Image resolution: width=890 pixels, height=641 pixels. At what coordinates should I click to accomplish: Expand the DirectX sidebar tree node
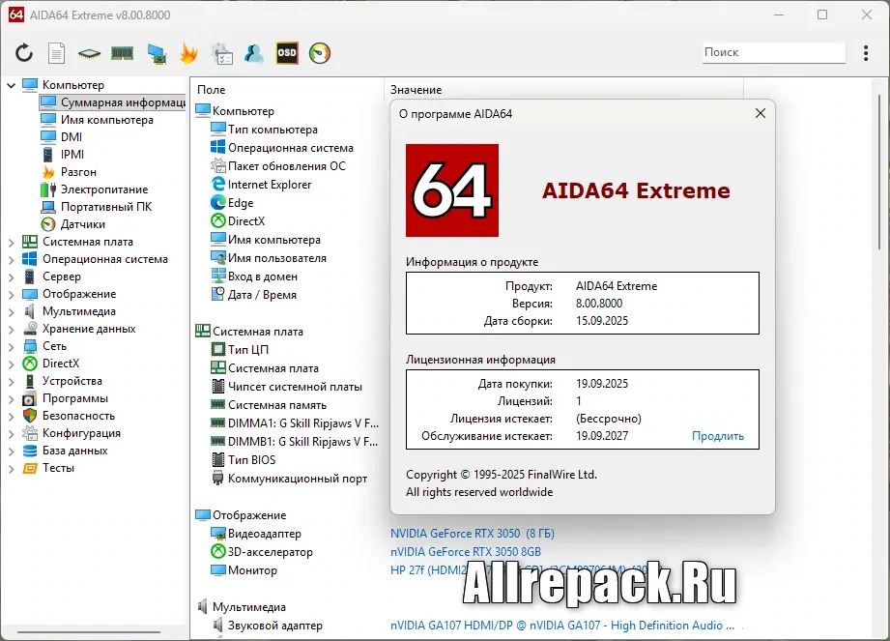click(x=12, y=364)
